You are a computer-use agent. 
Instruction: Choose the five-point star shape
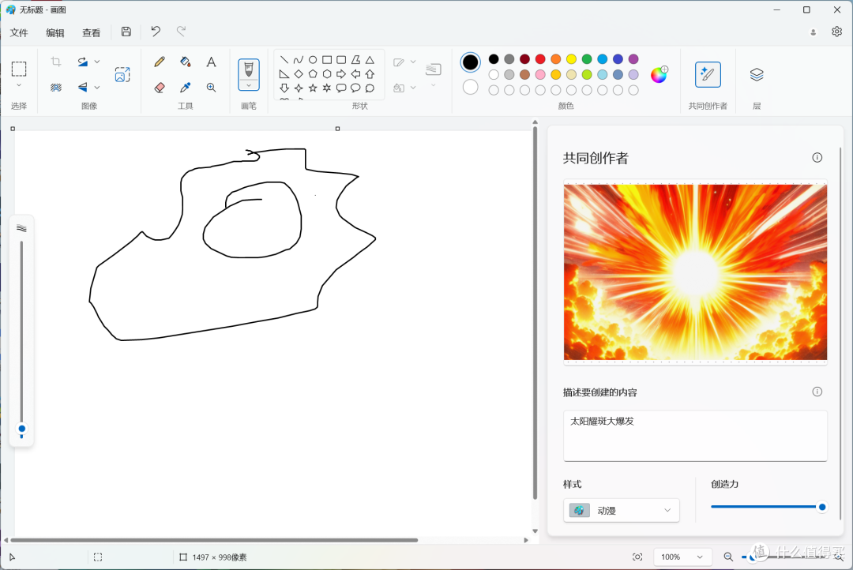coord(313,88)
